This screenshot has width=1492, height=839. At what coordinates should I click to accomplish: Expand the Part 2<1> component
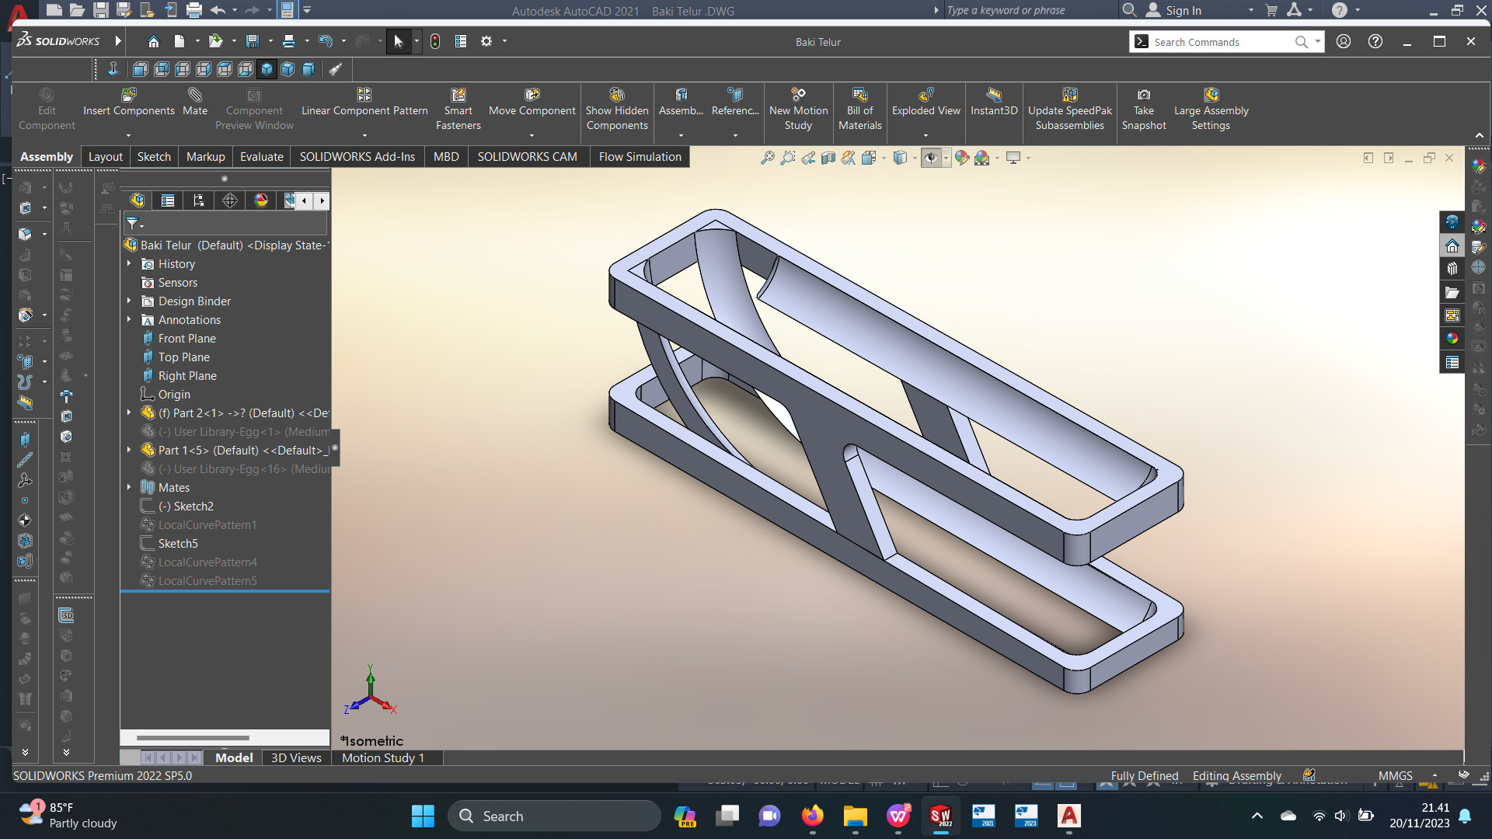129,413
